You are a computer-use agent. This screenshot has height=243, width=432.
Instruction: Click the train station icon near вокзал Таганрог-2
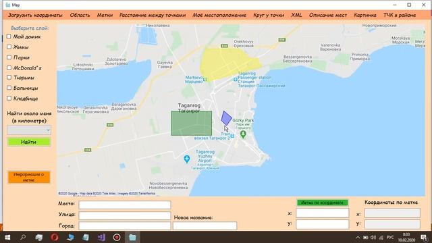point(232,136)
